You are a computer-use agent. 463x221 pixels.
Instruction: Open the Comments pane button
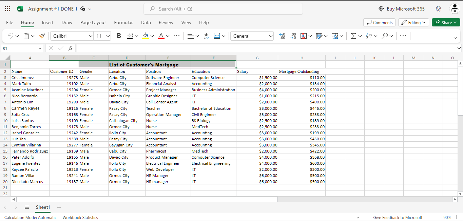click(379, 22)
